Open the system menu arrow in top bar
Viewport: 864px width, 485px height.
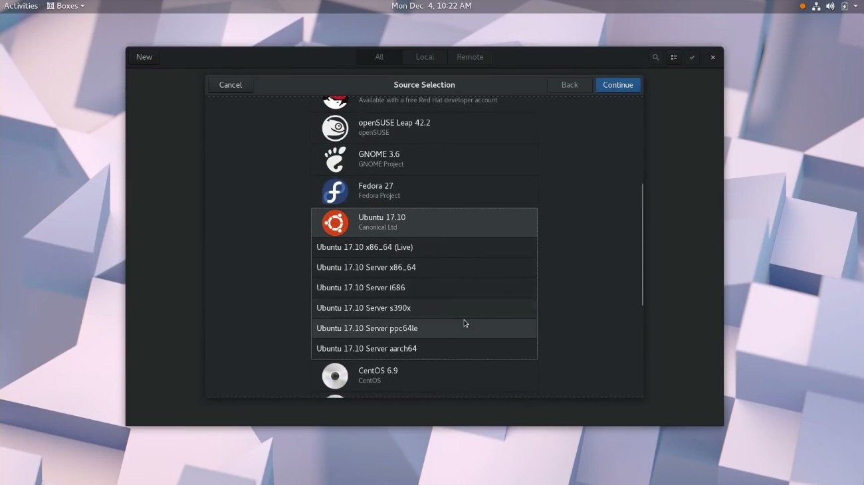[856, 6]
